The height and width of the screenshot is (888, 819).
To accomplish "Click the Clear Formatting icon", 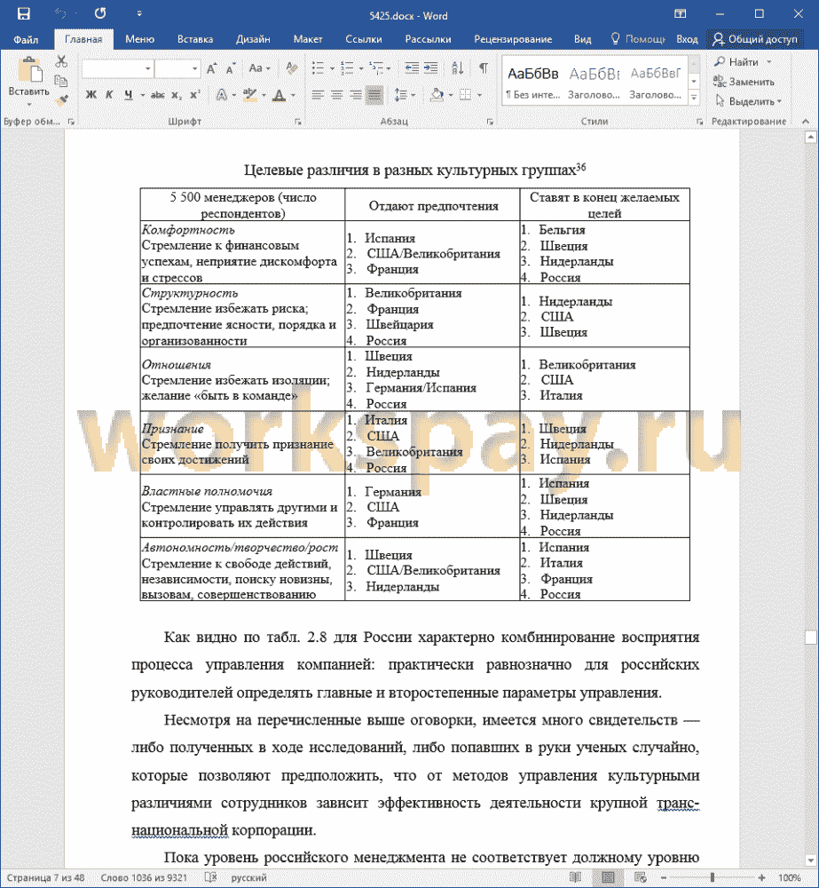I will [292, 68].
